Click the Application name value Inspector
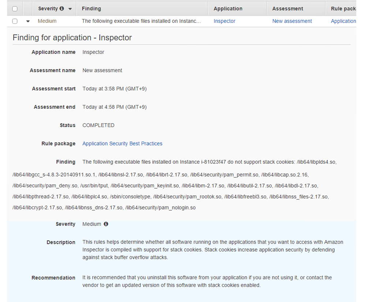 pyautogui.click(x=93, y=52)
